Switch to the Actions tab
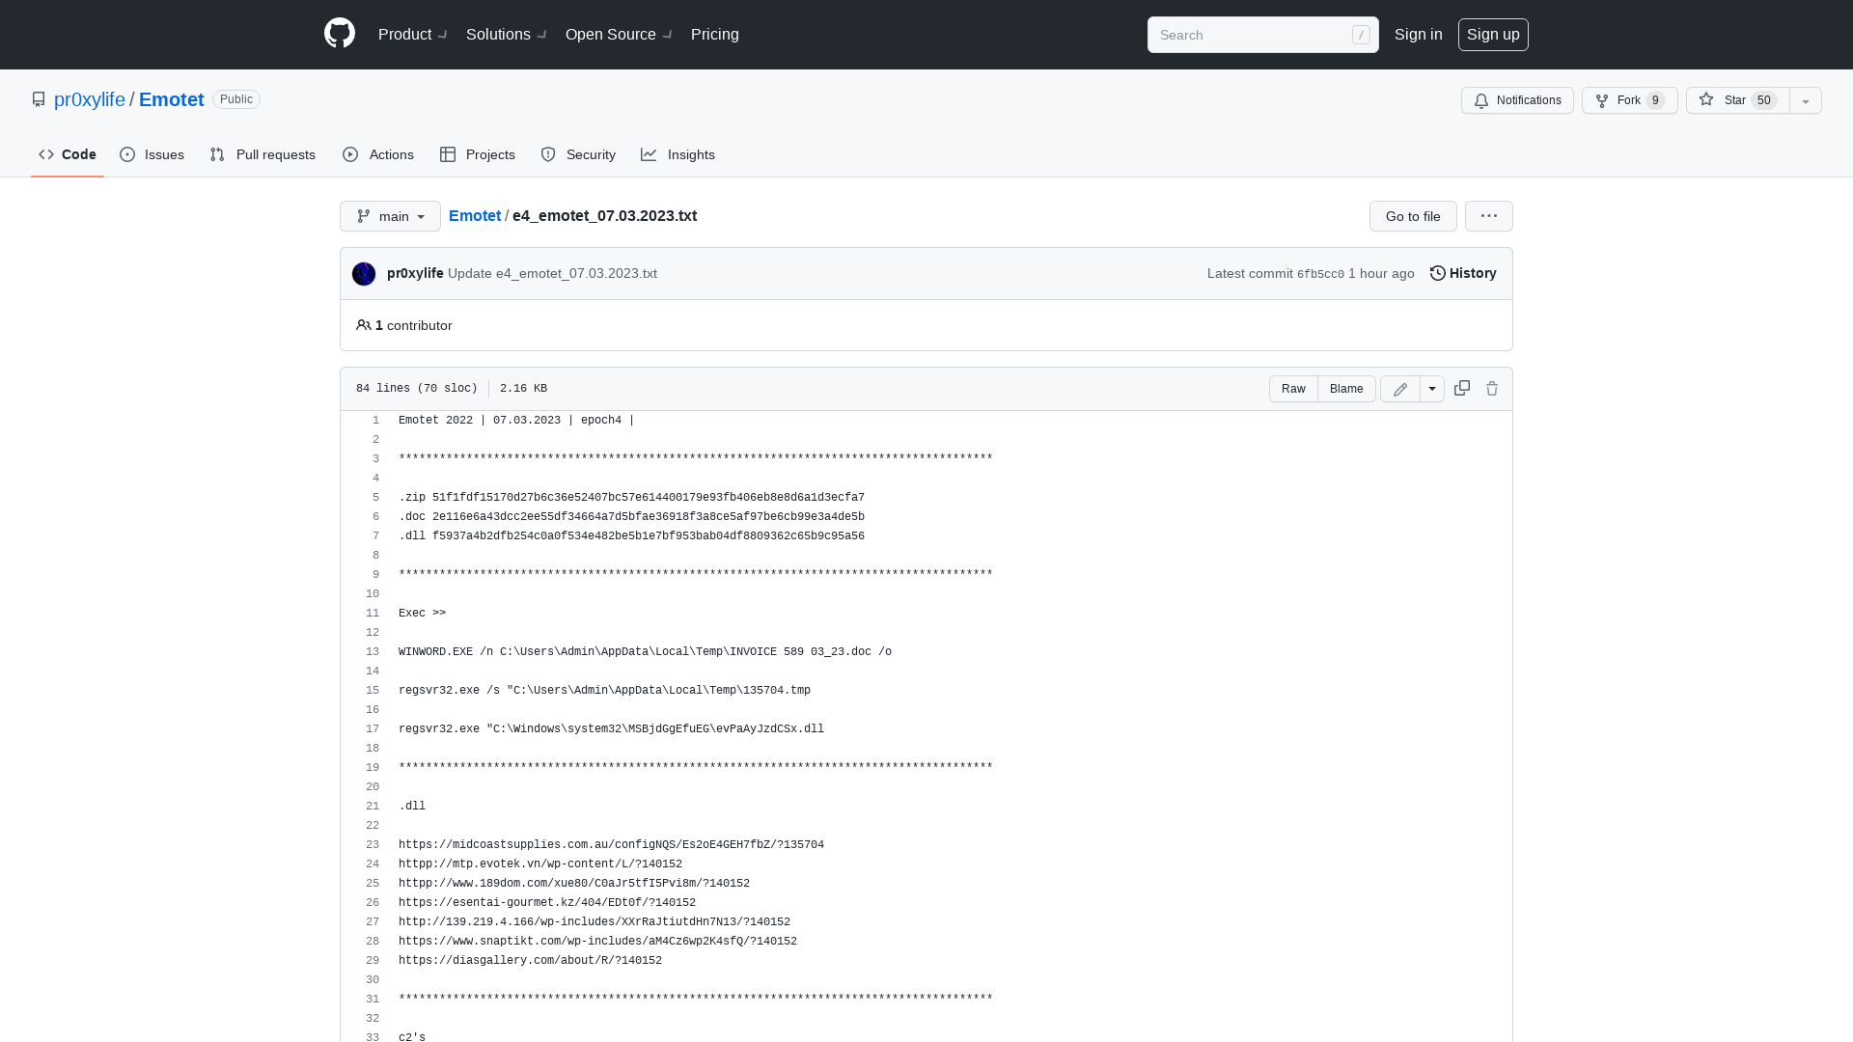This screenshot has width=1853, height=1042. (x=378, y=154)
